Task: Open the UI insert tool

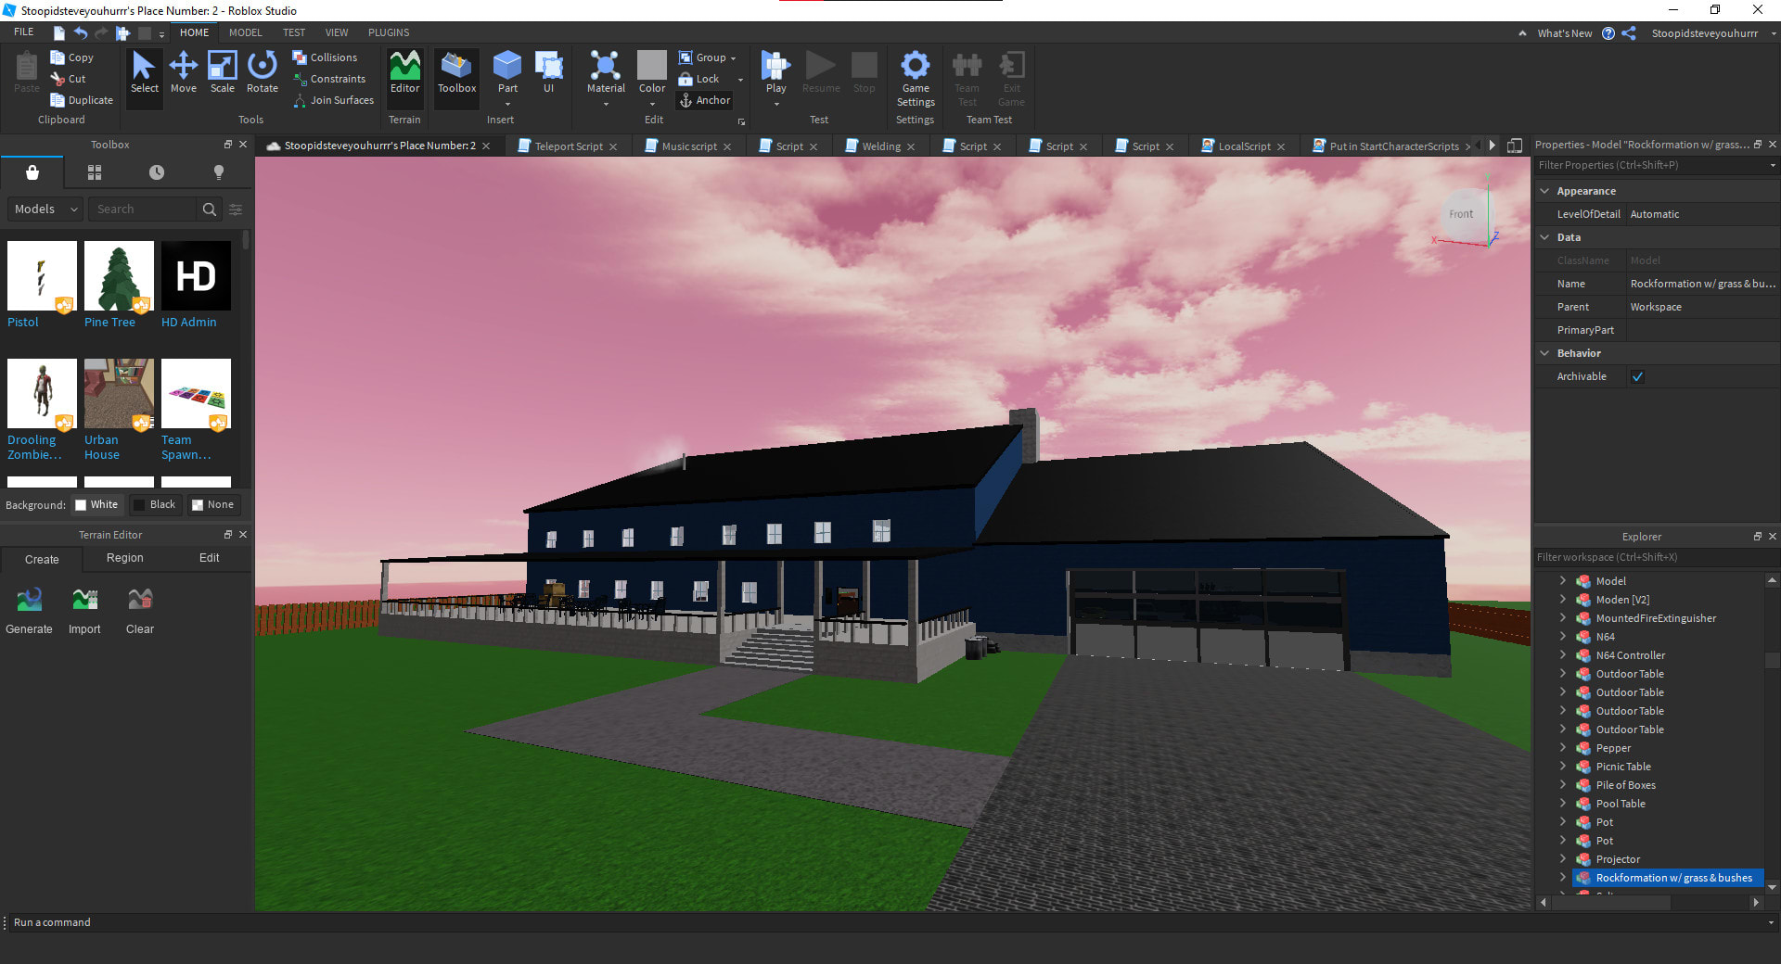Action: pos(548,72)
